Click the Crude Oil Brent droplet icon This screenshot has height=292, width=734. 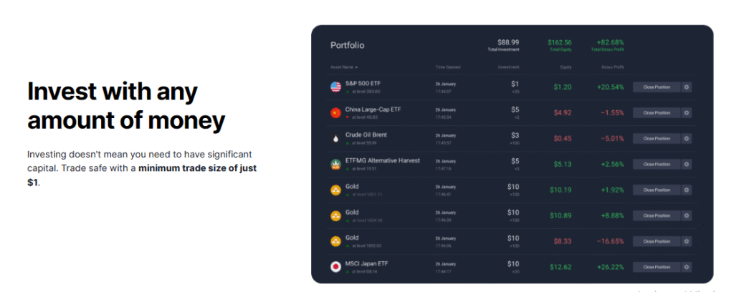[x=335, y=138]
